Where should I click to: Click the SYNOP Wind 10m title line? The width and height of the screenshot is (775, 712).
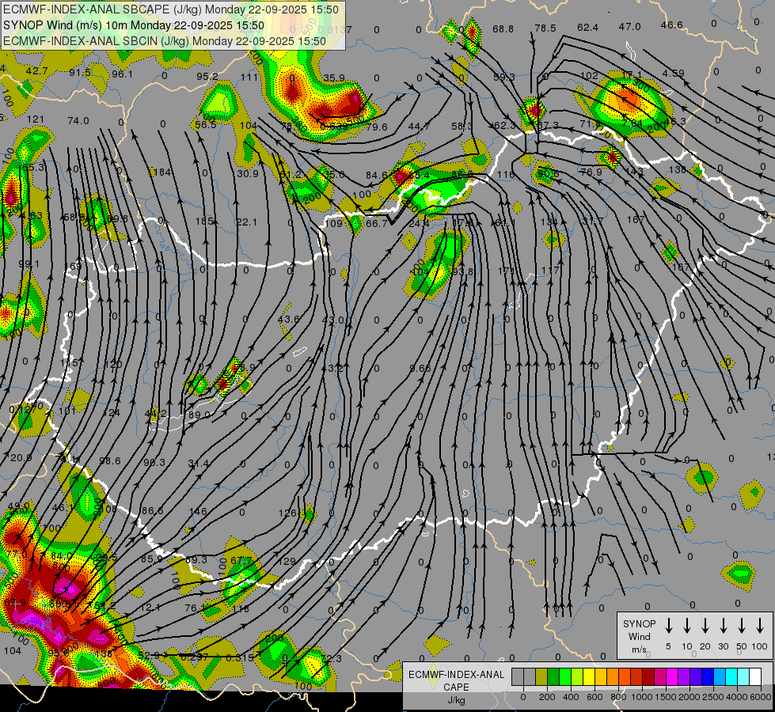tap(134, 25)
